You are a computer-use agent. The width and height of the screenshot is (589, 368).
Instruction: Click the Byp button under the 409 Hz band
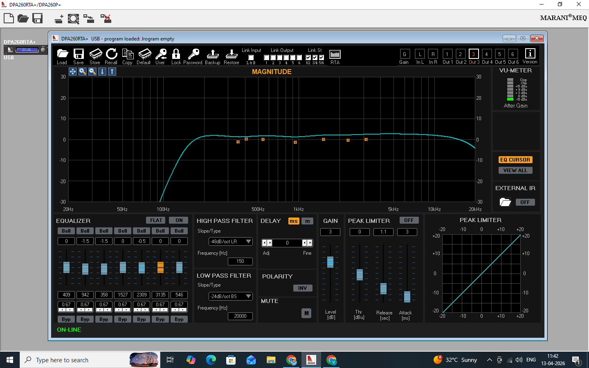click(x=66, y=319)
